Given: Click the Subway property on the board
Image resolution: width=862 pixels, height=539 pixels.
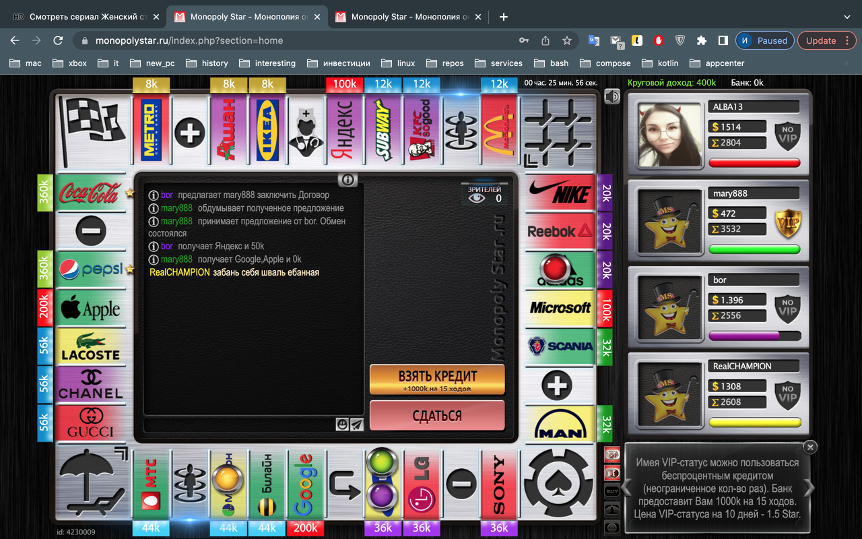Looking at the screenshot, I should [x=383, y=131].
